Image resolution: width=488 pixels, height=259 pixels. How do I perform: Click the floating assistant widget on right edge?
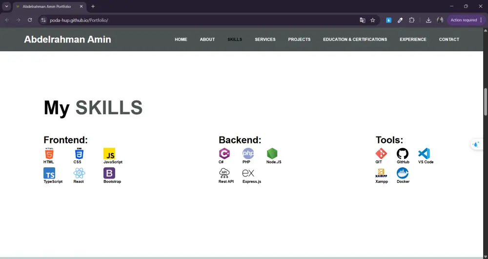pyautogui.click(x=476, y=144)
